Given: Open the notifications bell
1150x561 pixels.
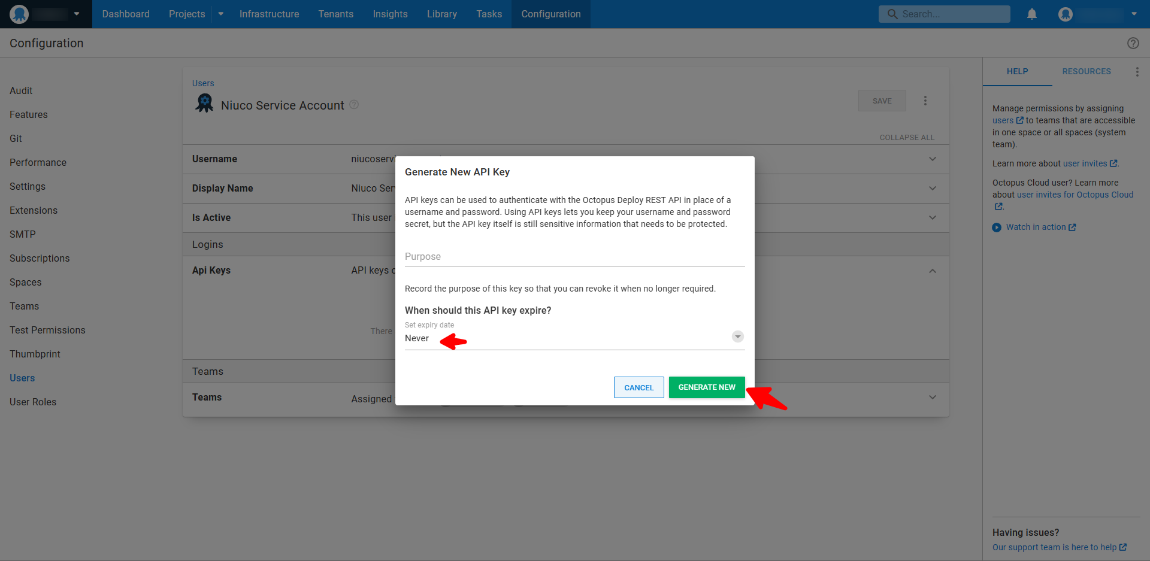Looking at the screenshot, I should click(1031, 14).
